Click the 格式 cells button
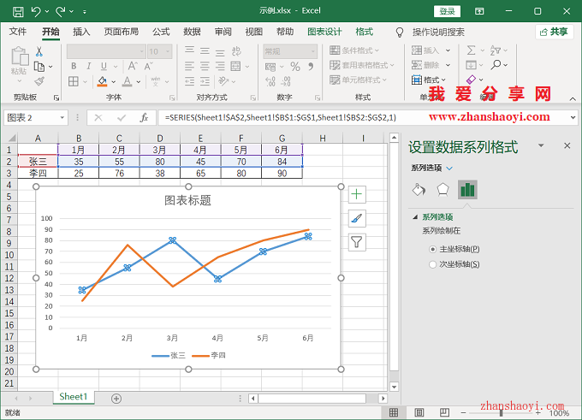Image resolution: width=582 pixels, height=420 pixels. (429, 80)
